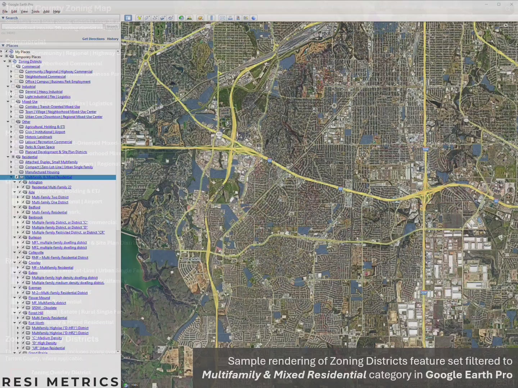Select "MF1, multiple-family dwelling district" row
This screenshot has width=518, height=388.
pos(59,242)
